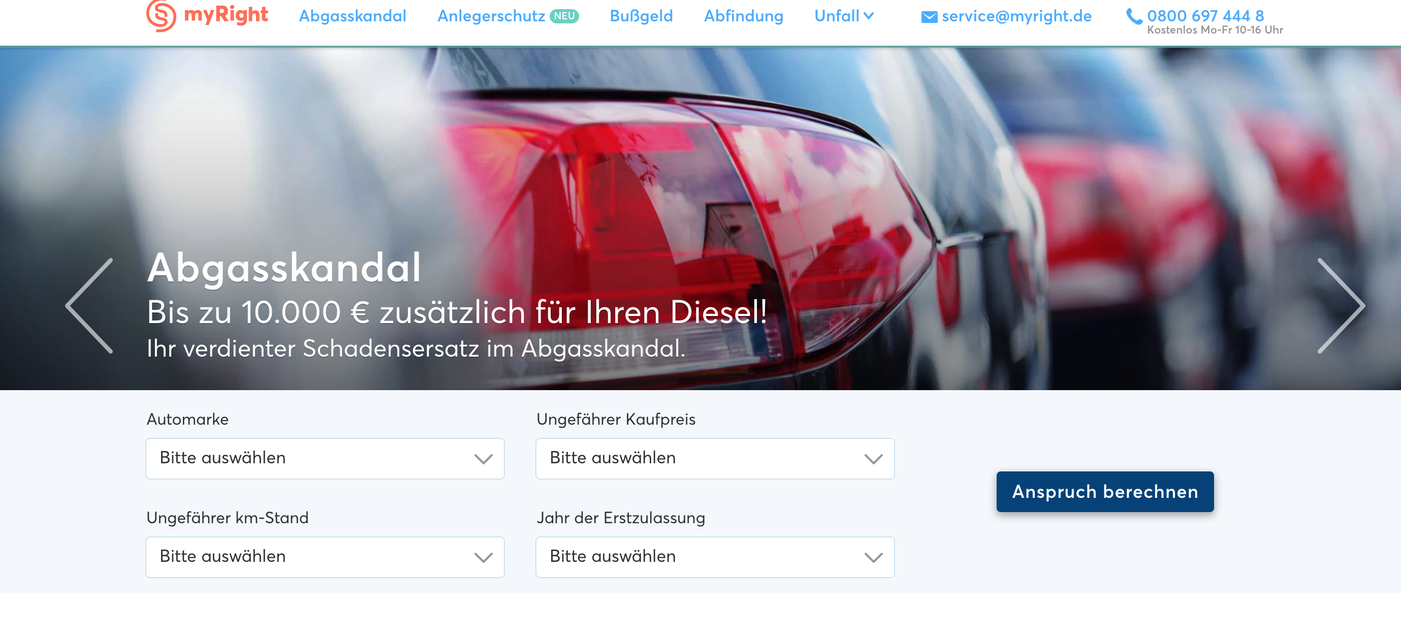Open Anlegerschutz navigation item
The height and width of the screenshot is (635, 1401).
click(491, 16)
